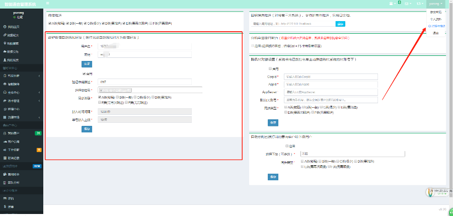Toggle the sidebar with the hamburger icon
453x216 pixels.
(x=47, y=4)
